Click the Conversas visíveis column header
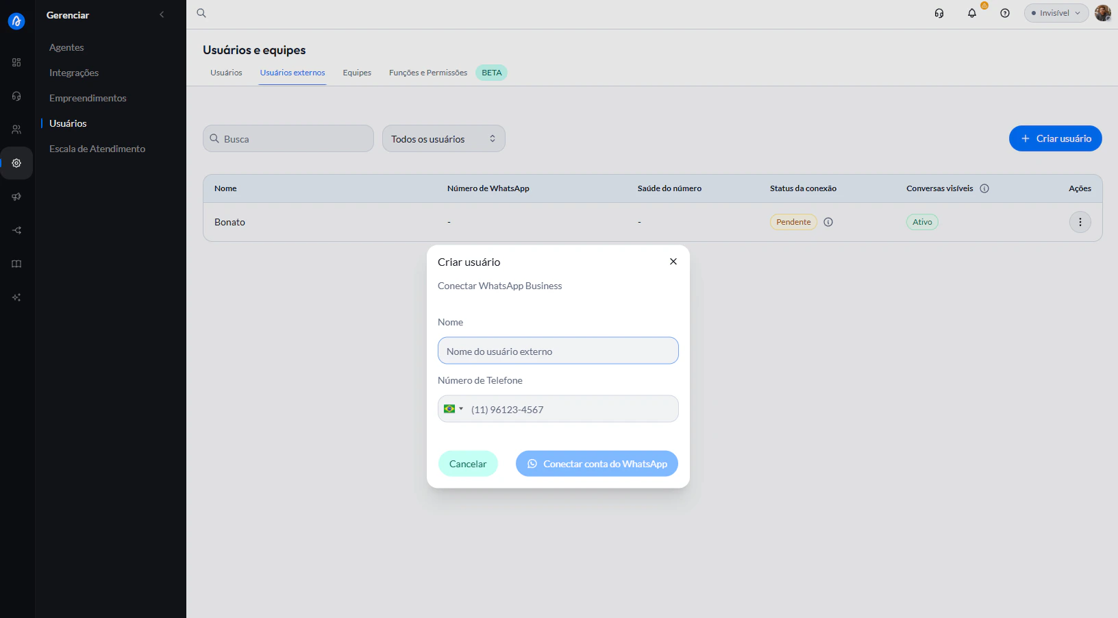 (939, 188)
